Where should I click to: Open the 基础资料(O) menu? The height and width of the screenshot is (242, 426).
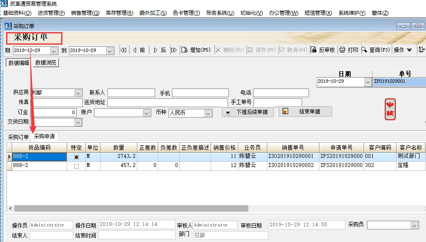17,13
